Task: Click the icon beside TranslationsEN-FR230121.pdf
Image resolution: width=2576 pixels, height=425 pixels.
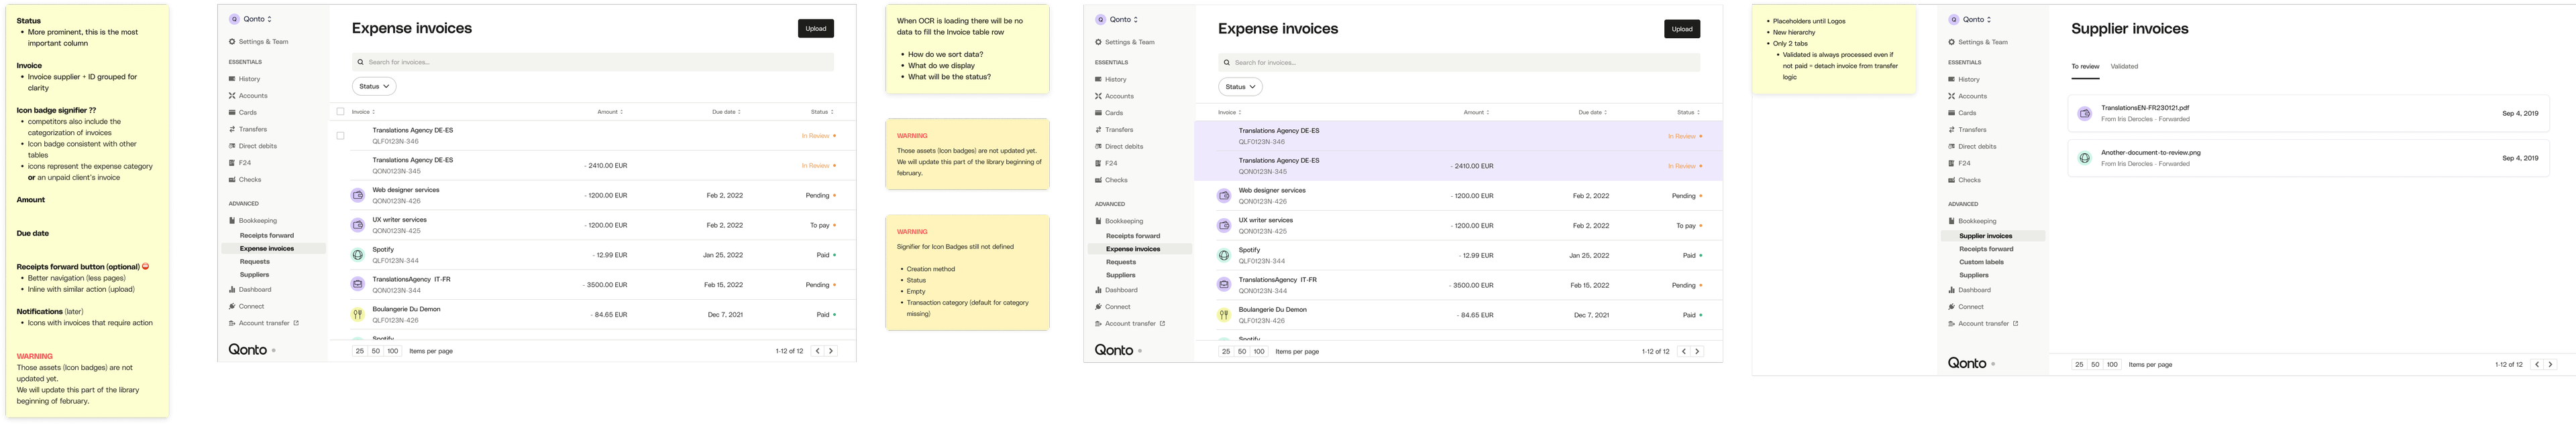Action: coord(2084,114)
